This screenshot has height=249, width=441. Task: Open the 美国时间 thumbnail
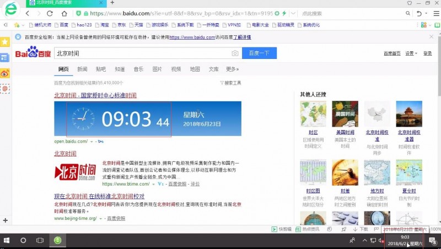pos(345,114)
